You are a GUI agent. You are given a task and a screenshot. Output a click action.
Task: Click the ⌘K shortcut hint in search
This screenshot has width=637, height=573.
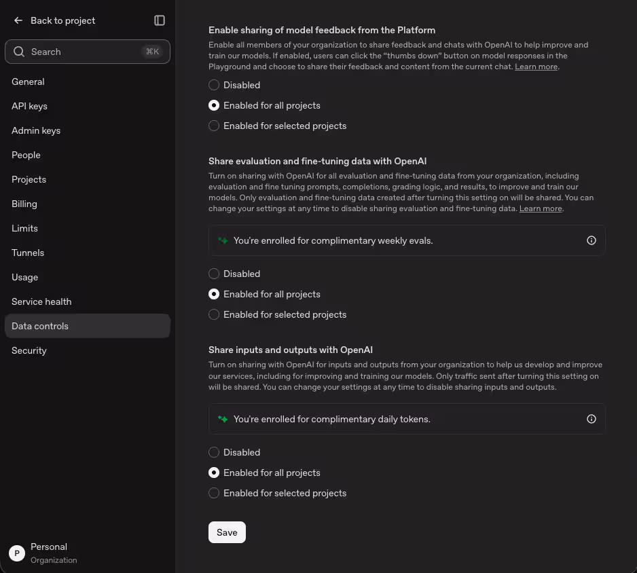click(x=152, y=52)
